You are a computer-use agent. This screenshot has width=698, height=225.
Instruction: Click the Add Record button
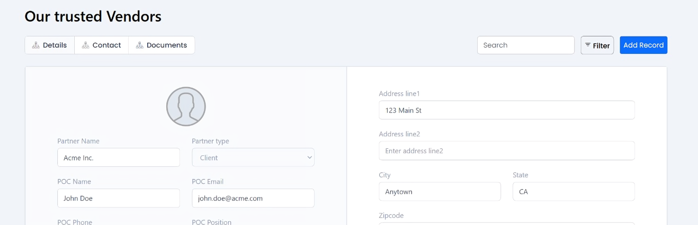(643, 45)
